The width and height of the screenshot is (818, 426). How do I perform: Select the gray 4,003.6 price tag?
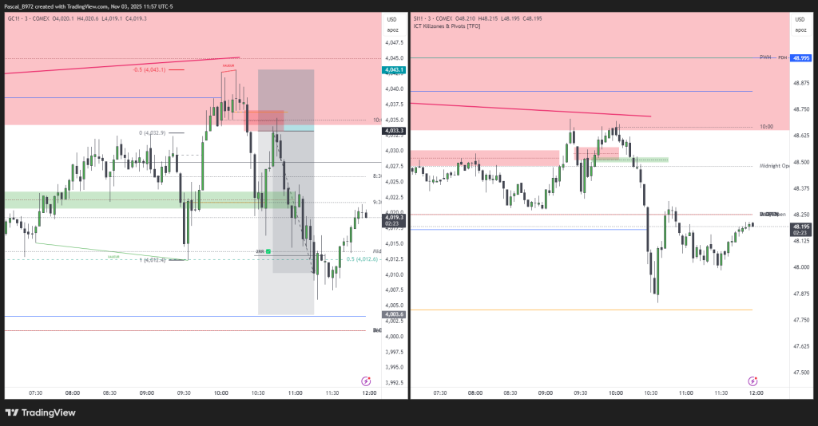point(395,315)
